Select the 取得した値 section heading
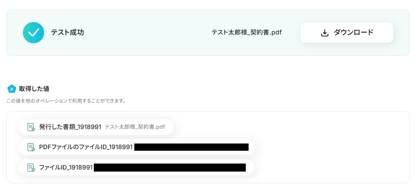Viewport: 415px width, 188px height. coord(34,89)
